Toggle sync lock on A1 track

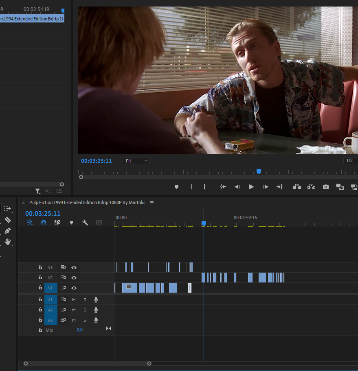click(63, 300)
